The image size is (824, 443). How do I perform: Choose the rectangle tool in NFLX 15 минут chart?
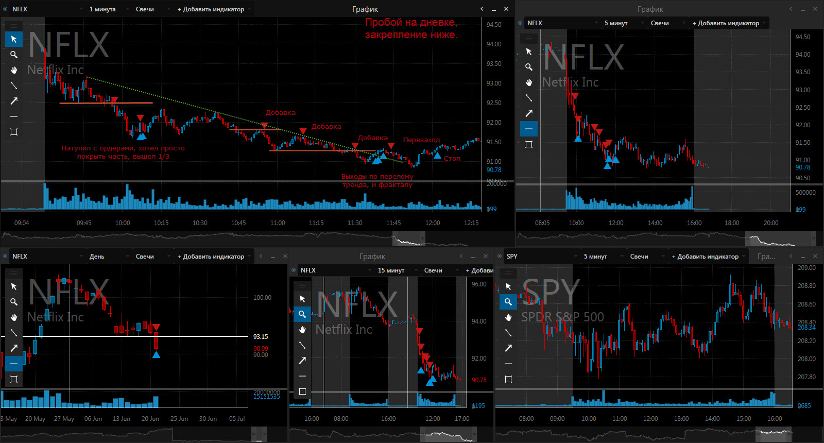pyautogui.click(x=302, y=391)
